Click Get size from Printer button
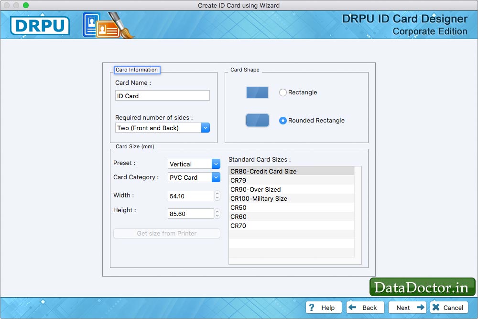The height and width of the screenshot is (319, 478). [x=167, y=234]
